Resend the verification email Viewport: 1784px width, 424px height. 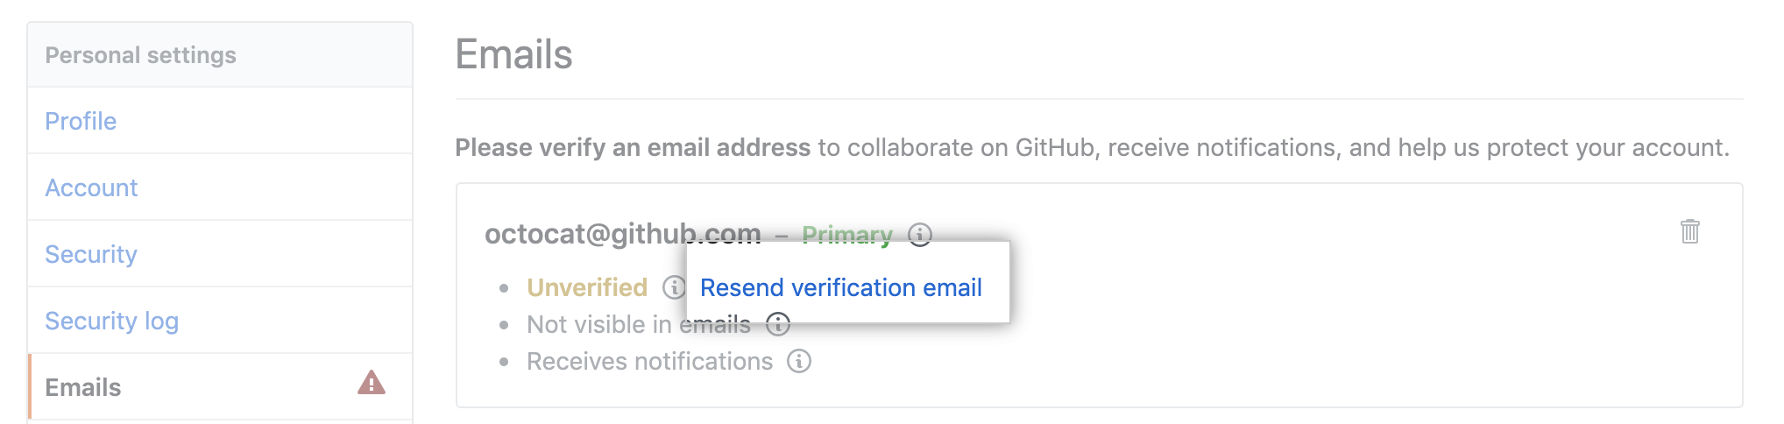(840, 287)
